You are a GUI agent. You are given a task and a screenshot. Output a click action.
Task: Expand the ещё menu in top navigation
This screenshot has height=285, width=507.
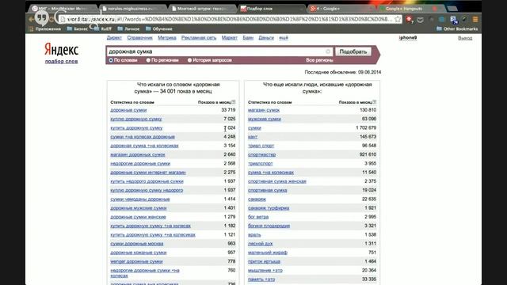tap(284, 38)
